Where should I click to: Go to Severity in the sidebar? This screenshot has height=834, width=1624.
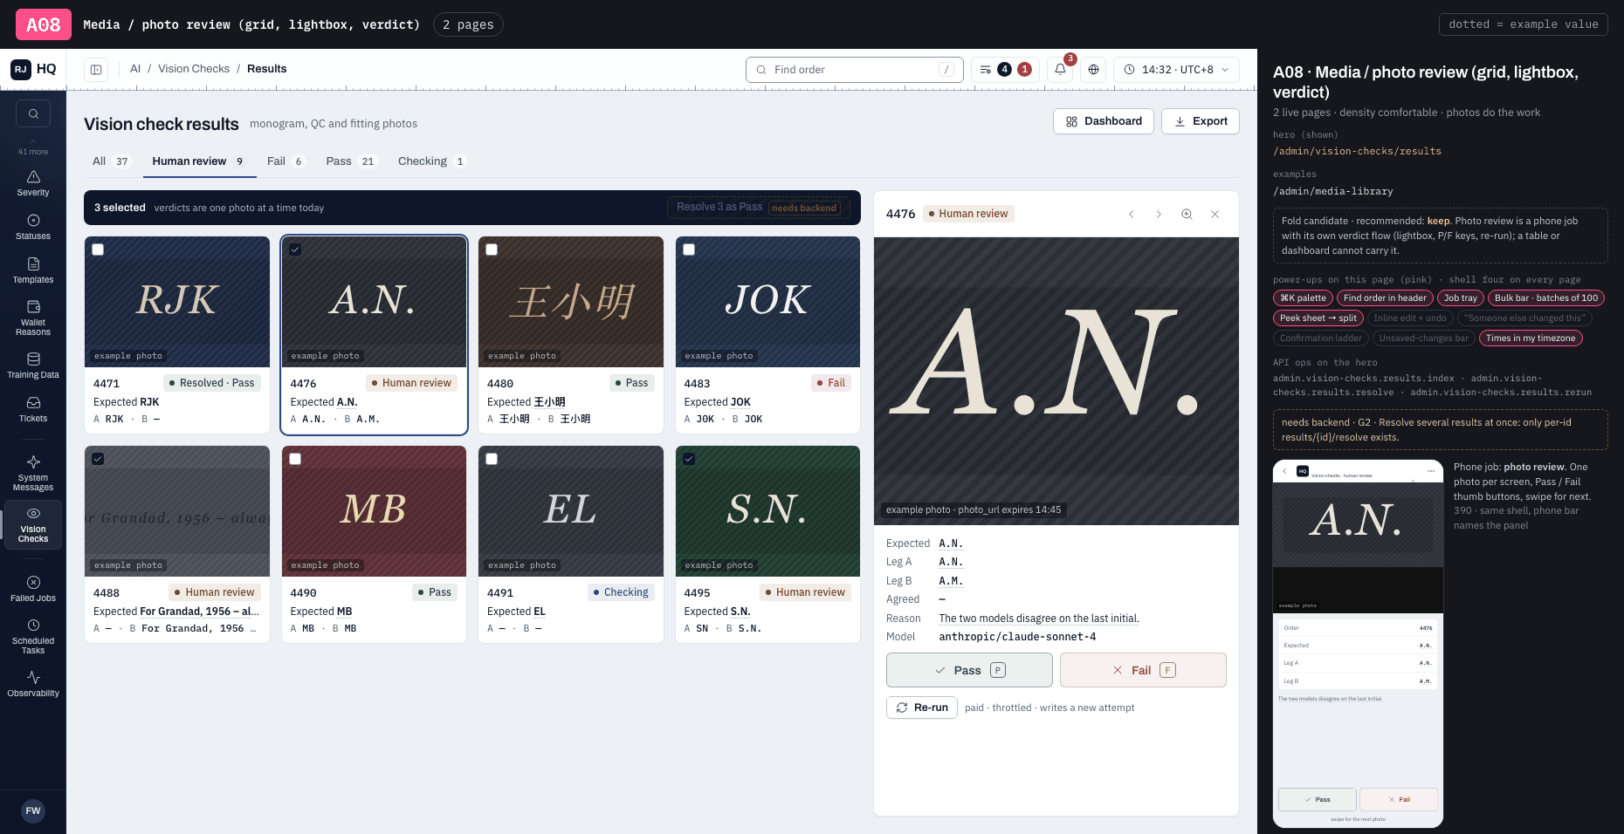(x=33, y=183)
